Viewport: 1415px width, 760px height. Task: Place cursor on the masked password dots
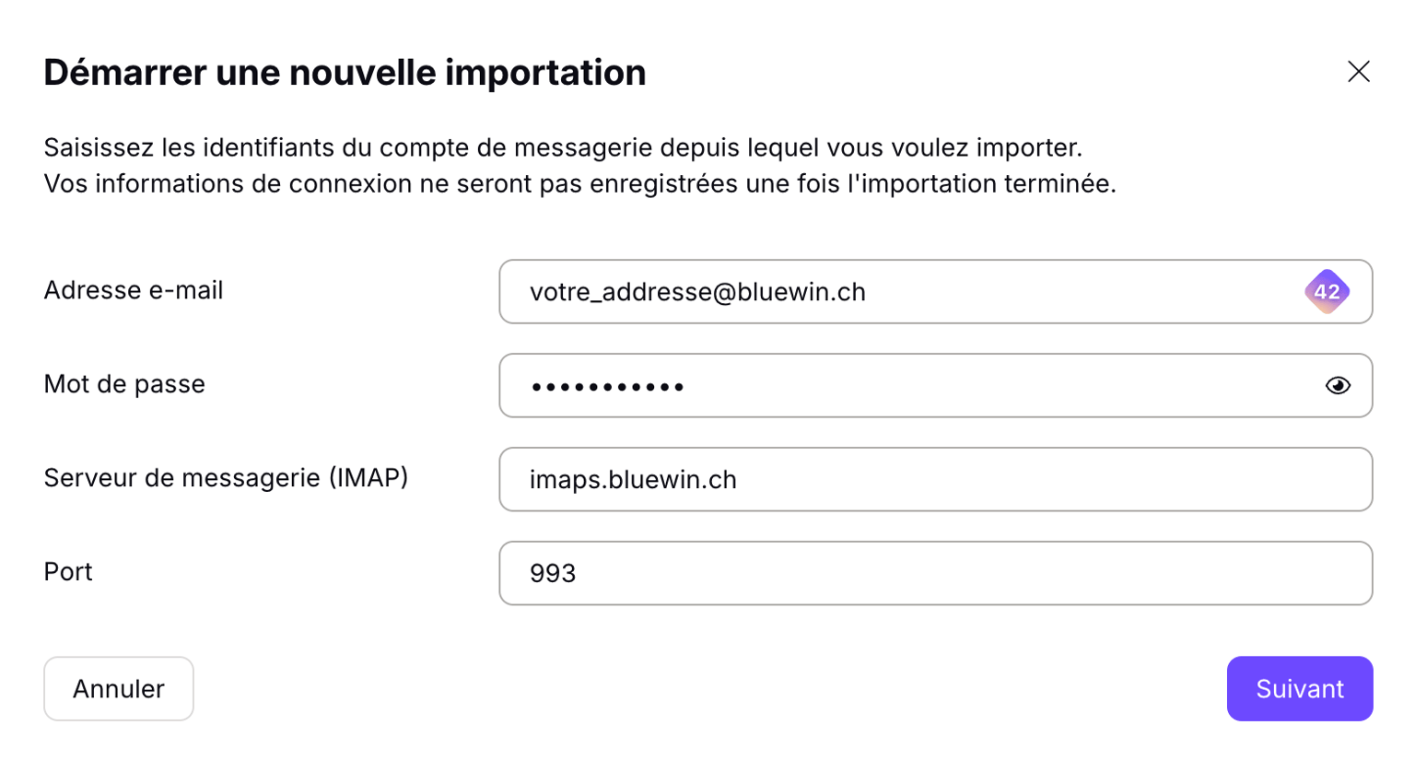point(607,387)
